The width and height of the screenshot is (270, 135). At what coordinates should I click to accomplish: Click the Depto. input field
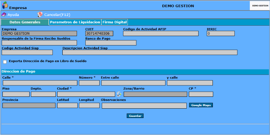(x=44, y=94)
